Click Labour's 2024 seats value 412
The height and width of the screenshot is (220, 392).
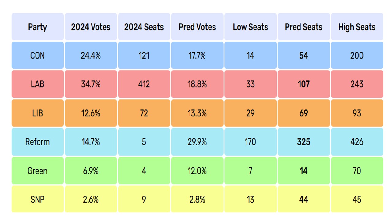(x=144, y=84)
